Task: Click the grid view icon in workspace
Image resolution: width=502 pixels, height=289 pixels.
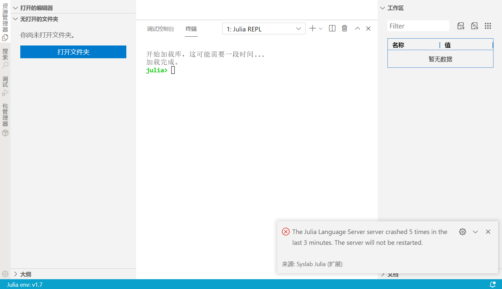Action: point(488,26)
